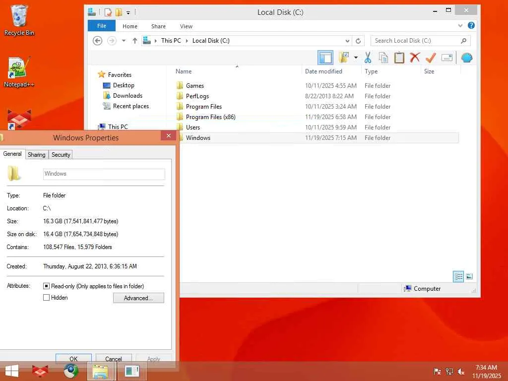This screenshot has width=508, height=381.
Task: Sort by the Name column header
Action: click(x=184, y=71)
